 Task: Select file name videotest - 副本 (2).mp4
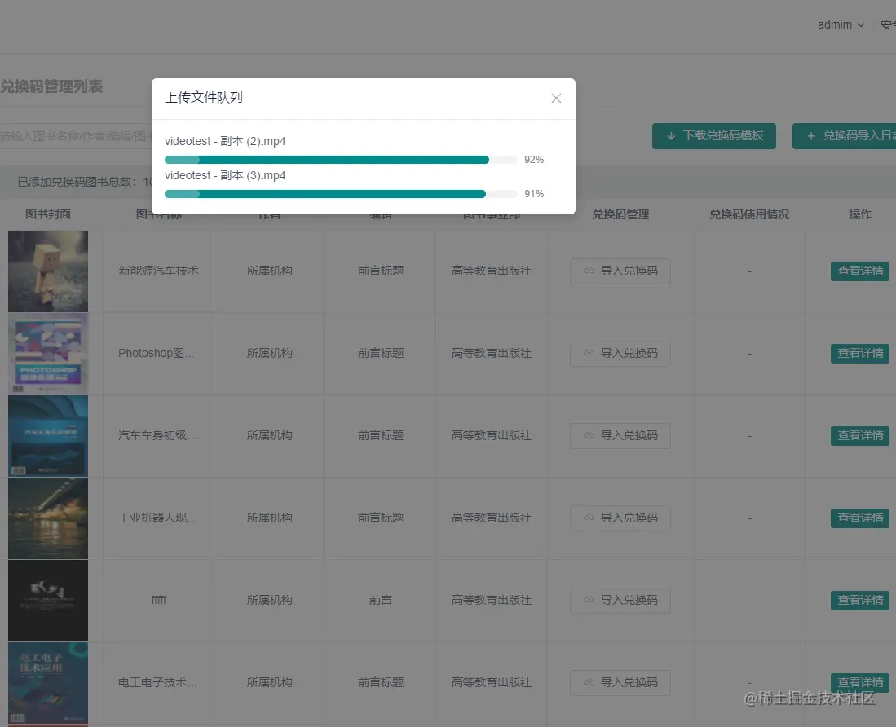coord(225,141)
